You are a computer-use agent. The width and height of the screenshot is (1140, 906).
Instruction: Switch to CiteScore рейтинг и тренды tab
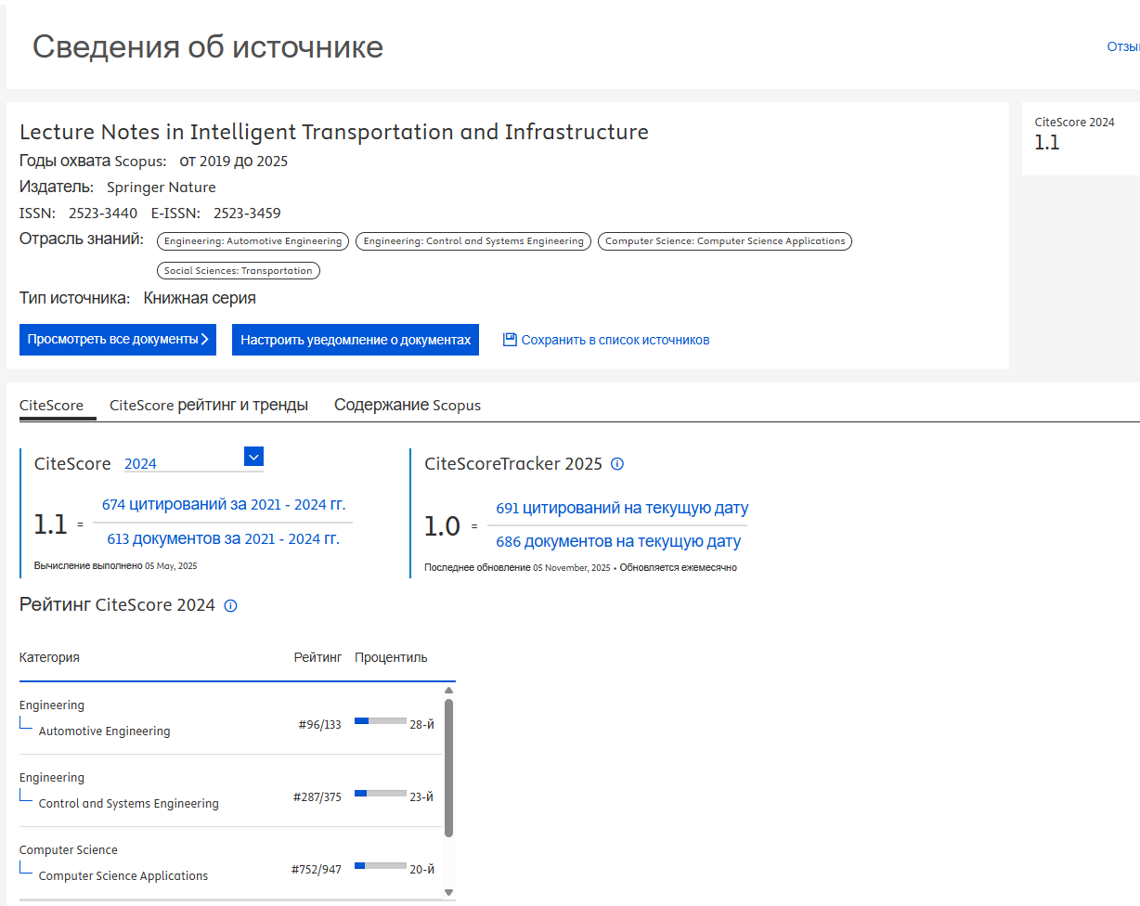[x=209, y=405]
